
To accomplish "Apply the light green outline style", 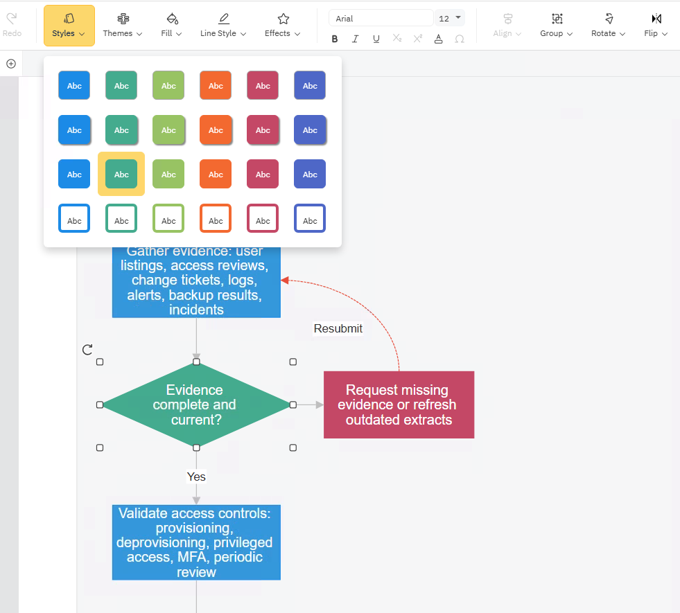I will tap(168, 218).
